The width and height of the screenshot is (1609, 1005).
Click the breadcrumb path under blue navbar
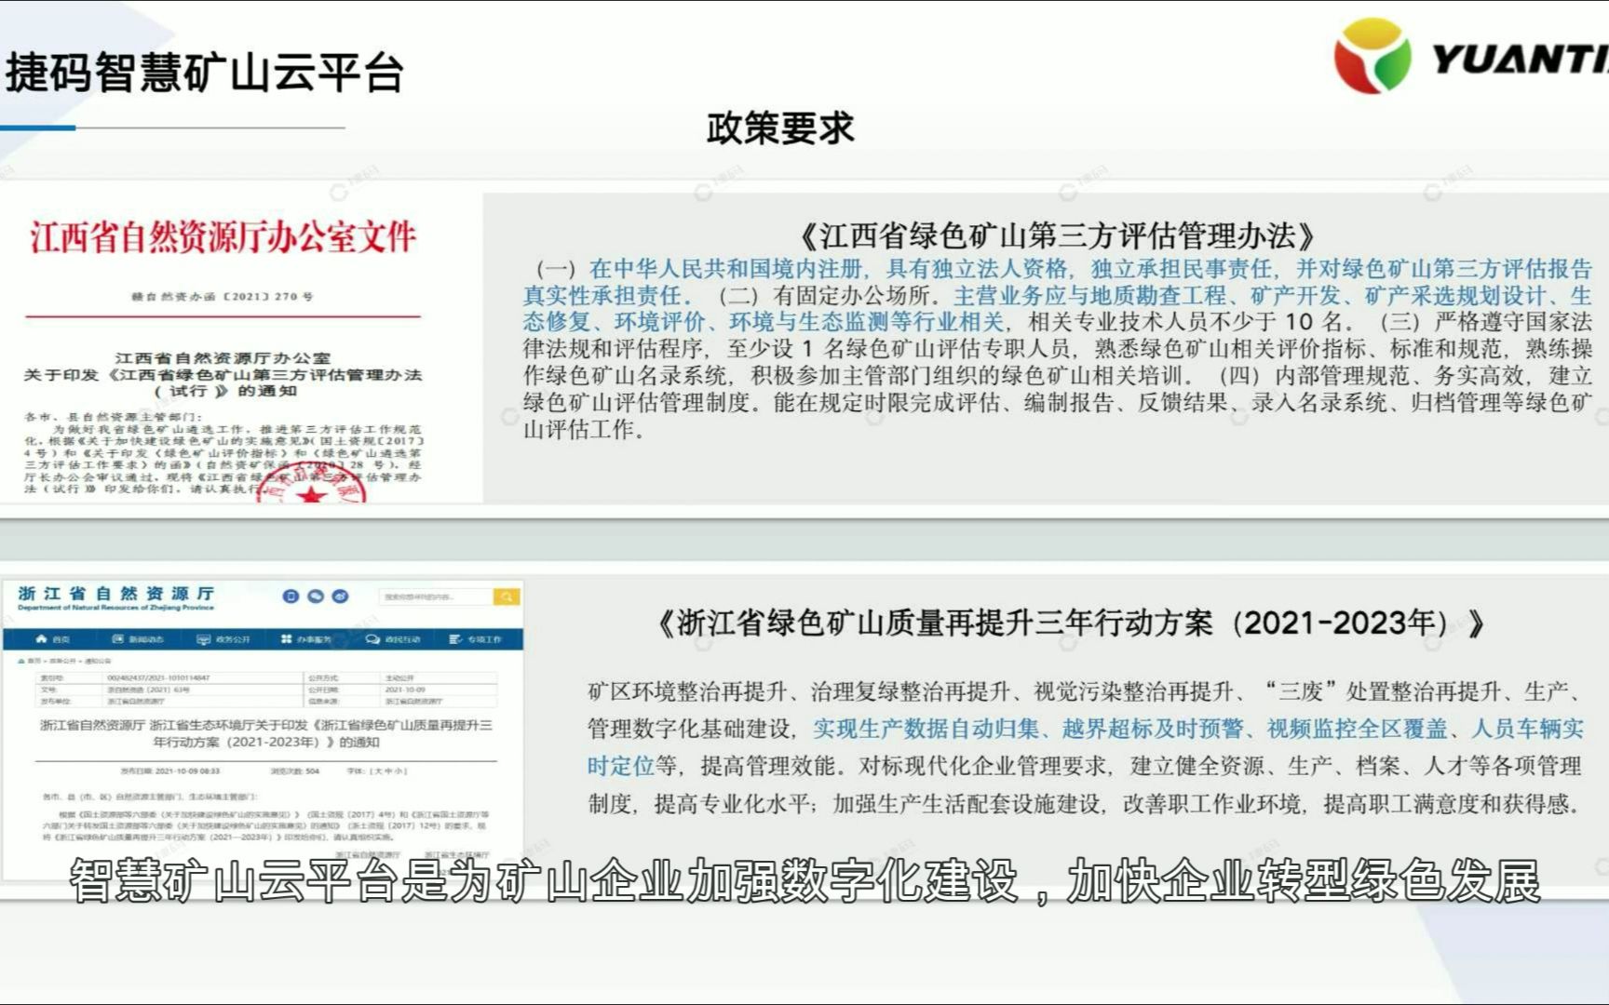pos(64,661)
